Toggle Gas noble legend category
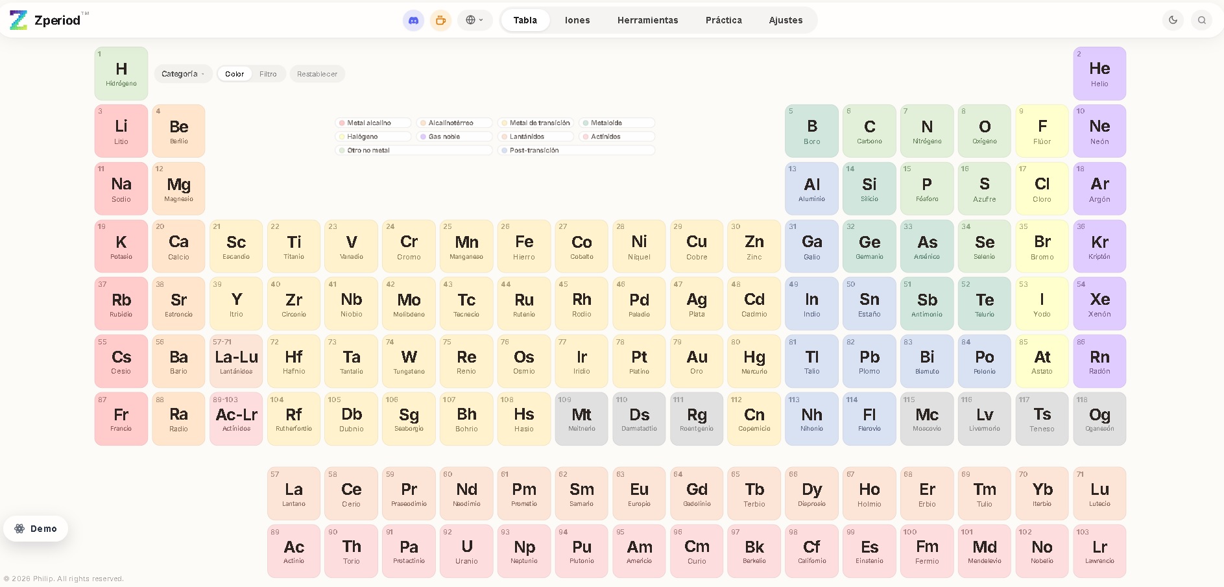The image size is (1224, 587). [x=455, y=136]
